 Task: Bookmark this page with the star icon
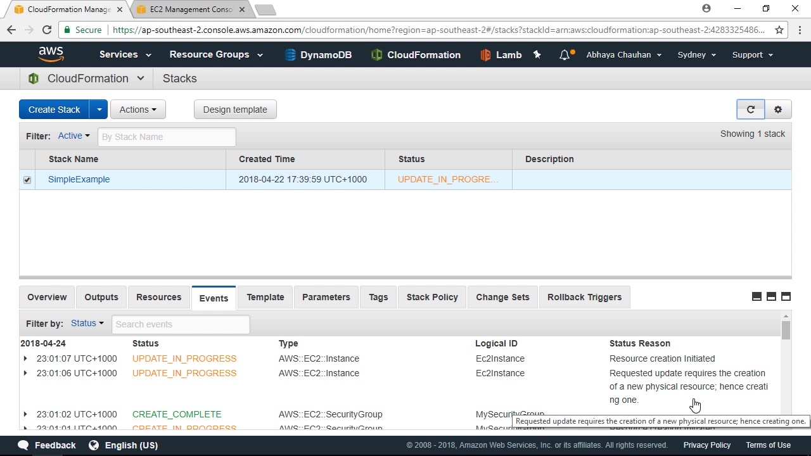(779, 30)
